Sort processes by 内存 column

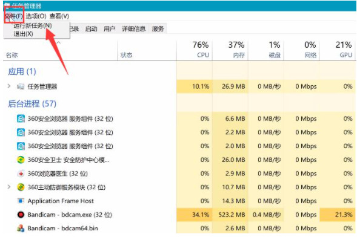click(x=239, y=55)
